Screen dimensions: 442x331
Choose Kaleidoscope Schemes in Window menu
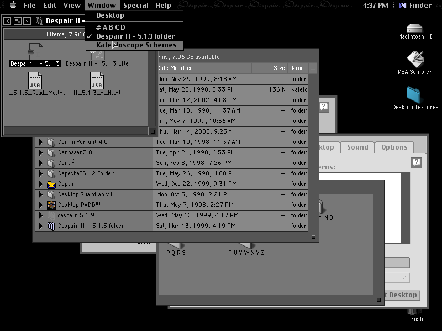tap(134, 45)
